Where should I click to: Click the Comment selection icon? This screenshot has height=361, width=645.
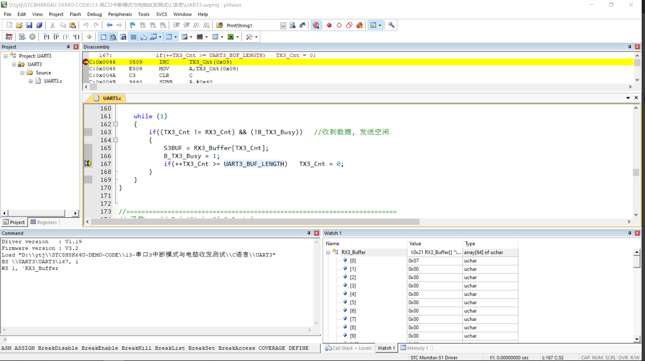197,25
